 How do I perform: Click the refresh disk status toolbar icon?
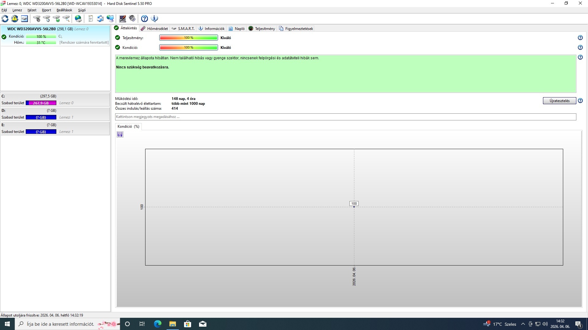point(5,19)
